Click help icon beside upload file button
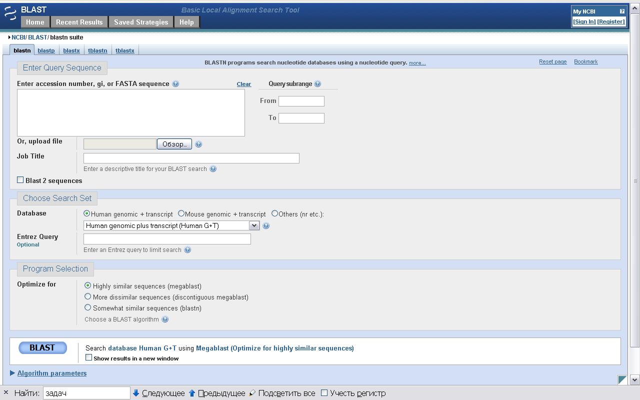This screenshot has height=400, width=640. [198, 144]
